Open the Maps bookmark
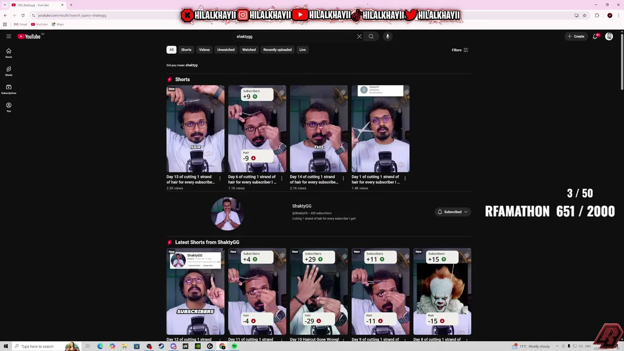This screenshot has height=351, width=624. pos(58,24)
